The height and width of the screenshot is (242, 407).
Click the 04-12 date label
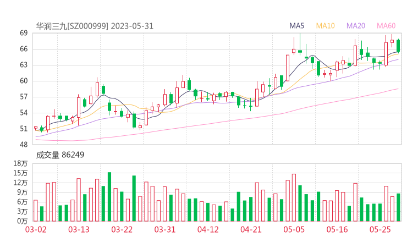click(x=208, y=229)
